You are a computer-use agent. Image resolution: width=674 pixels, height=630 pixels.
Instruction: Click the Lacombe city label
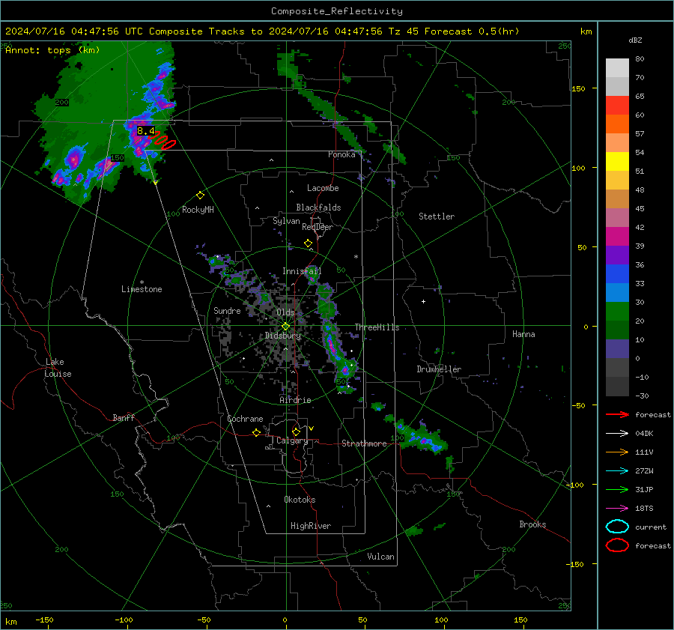coord(323,188)
